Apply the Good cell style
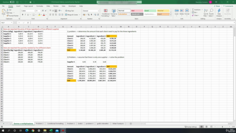This screenshot has width=236, height=133. click(x=150, y=11)
